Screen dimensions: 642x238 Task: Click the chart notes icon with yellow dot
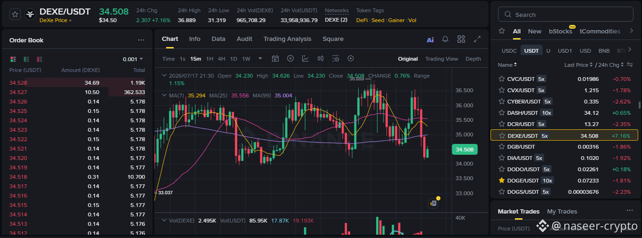coord(433,203)
